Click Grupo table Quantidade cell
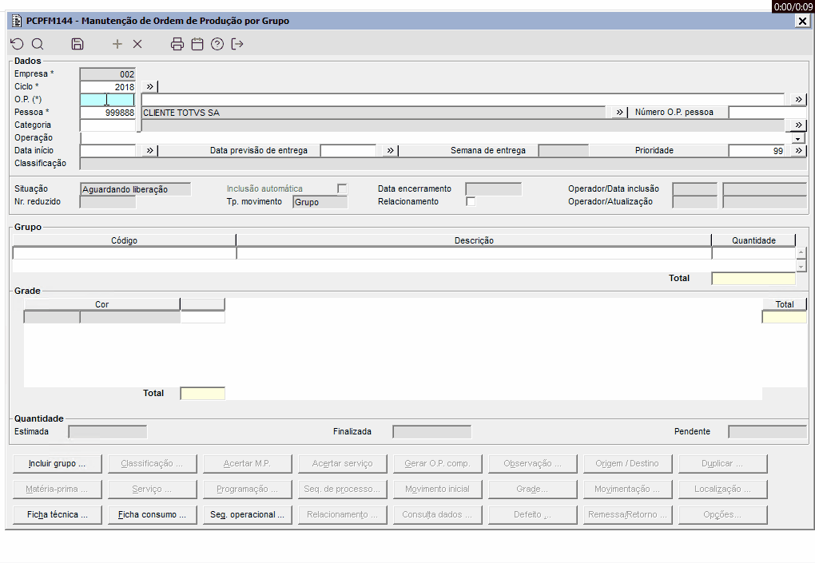This screenshot has height=563, width=815. click(x=753, y=253)
